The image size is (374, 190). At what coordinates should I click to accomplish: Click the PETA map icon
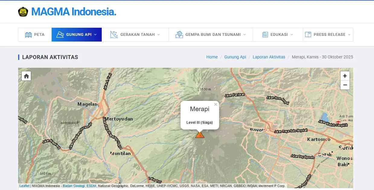(x=29, y=34)
